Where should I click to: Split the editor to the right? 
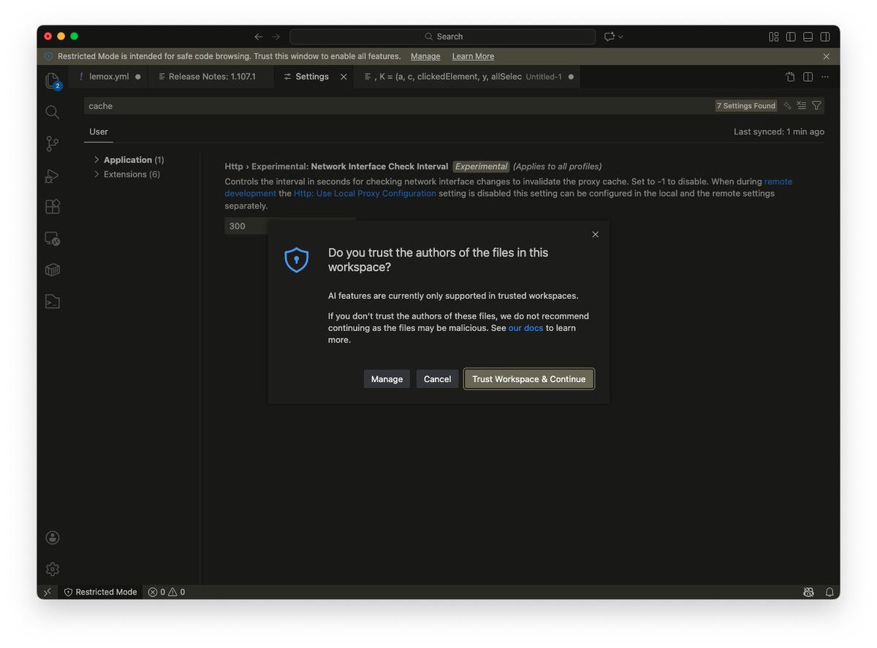click(x=808, y=77)
